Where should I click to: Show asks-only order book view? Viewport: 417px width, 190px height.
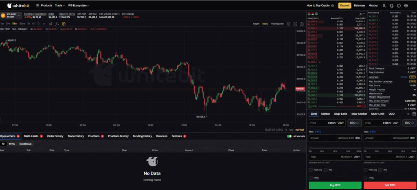click(312, 13)
